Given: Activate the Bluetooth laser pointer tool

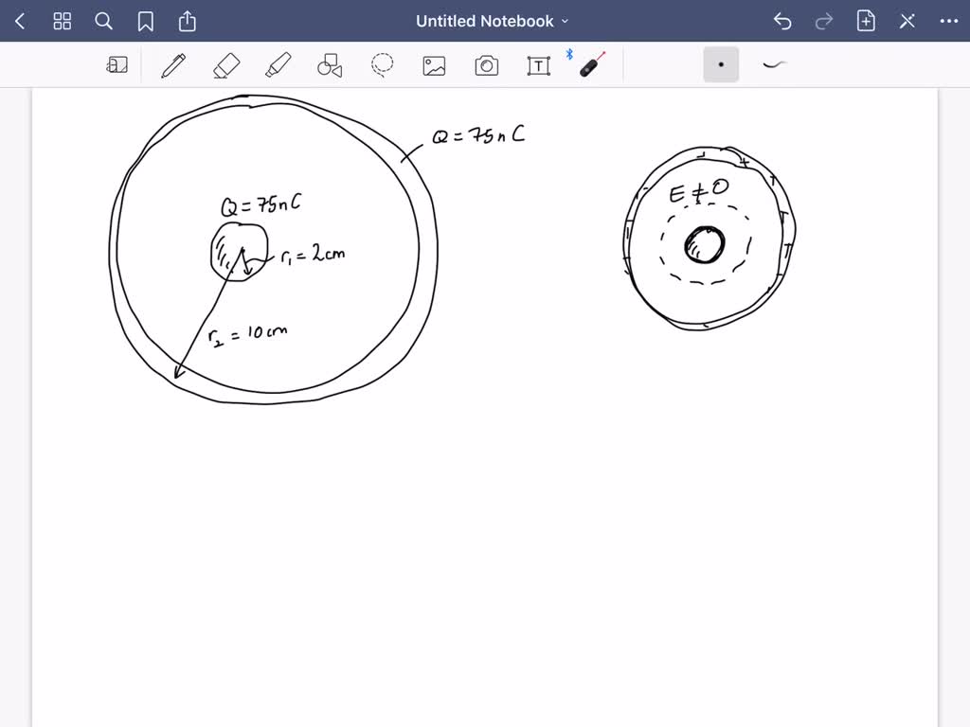Looking at the screenshot, I should tap(589, 64).
